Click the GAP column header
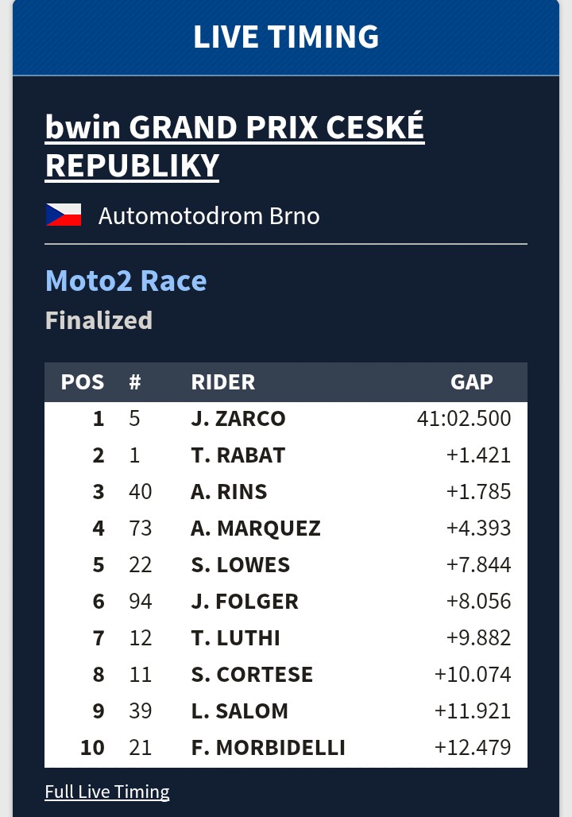 click(x=472, y=381)
